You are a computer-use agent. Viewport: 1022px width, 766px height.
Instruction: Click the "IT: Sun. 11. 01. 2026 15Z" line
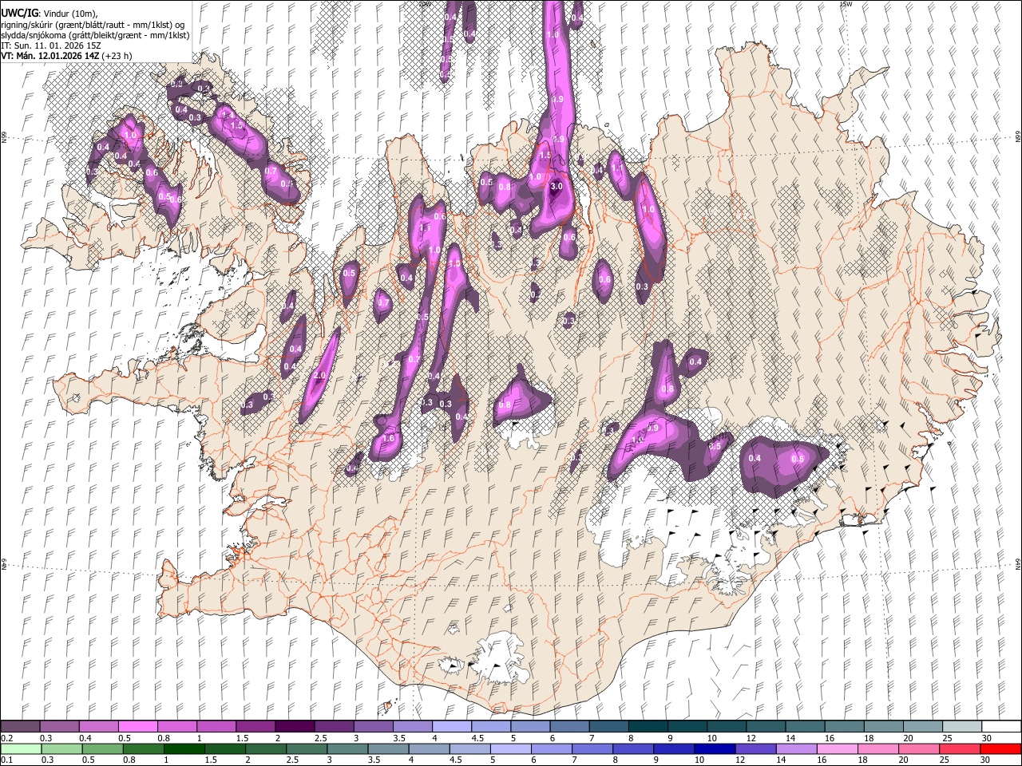[50, 45]
